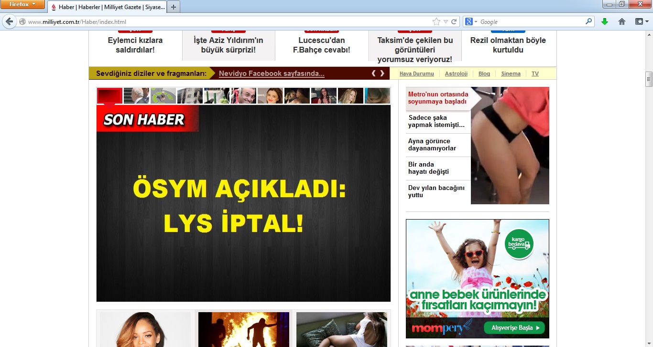Image resolution: width=653 pixels, height=347 pixels.
Task: Show previous ticker item with left arrow
Action: [374, 74]
